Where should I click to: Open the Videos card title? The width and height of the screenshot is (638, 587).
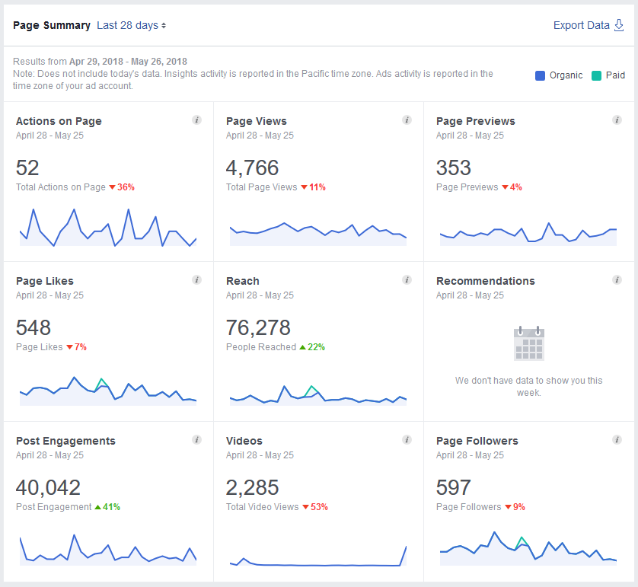pos(244,441)
